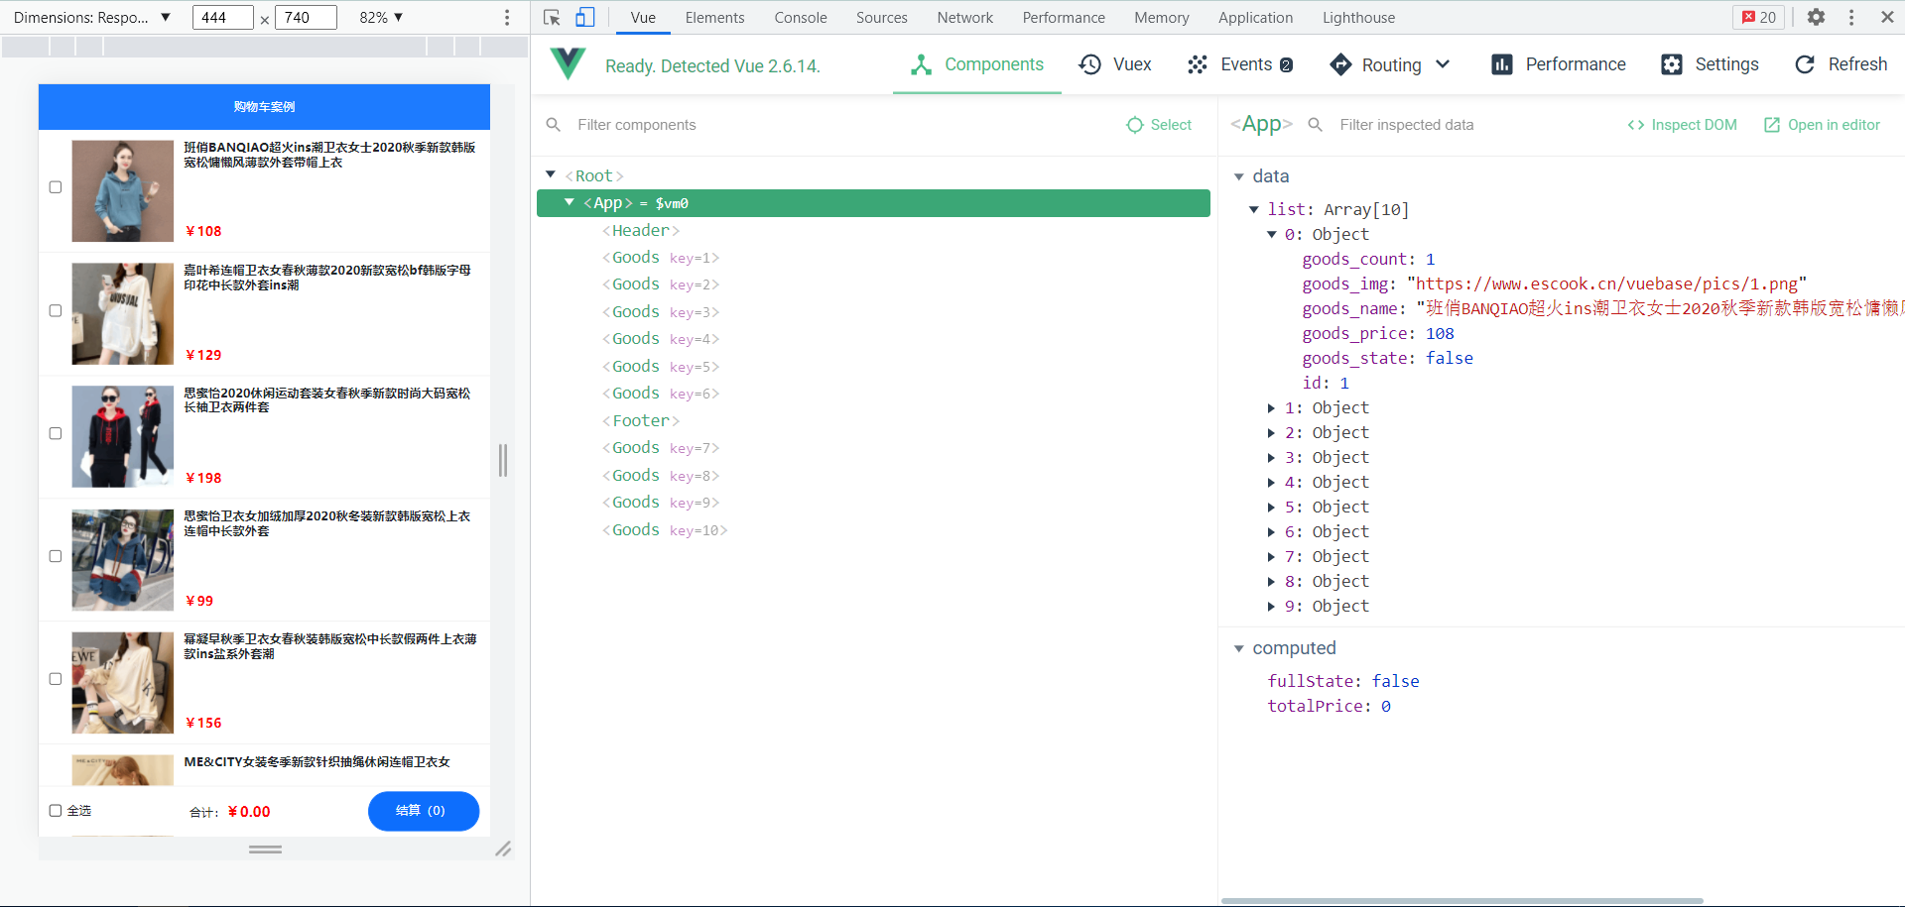Click the Events notification count badge
1905x907 pixels.
pyautogui.click(x=1286, y=65)
